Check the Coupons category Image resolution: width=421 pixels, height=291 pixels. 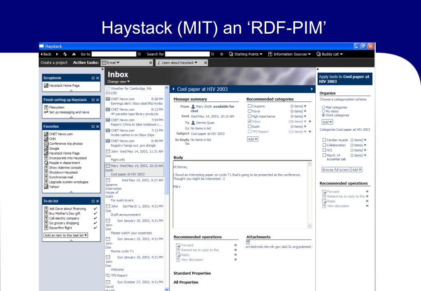pyautogui.click(x=249, y=106)
